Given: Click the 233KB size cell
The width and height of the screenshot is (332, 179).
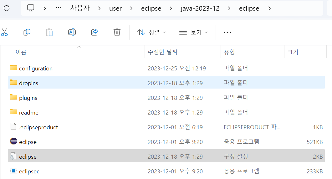Looking at the screenshot, I should coord(315,171).
